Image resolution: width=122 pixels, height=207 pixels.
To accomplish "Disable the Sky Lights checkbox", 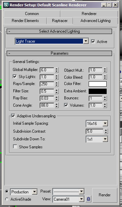I will tap(15, 77).
